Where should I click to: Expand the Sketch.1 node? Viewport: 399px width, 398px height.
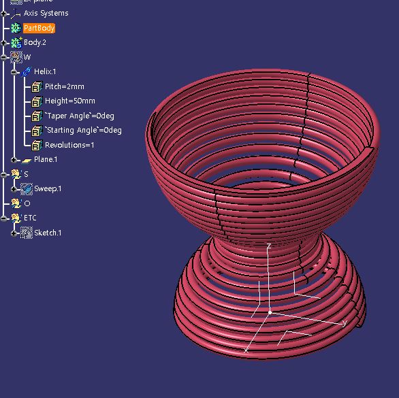pos(14,233)
